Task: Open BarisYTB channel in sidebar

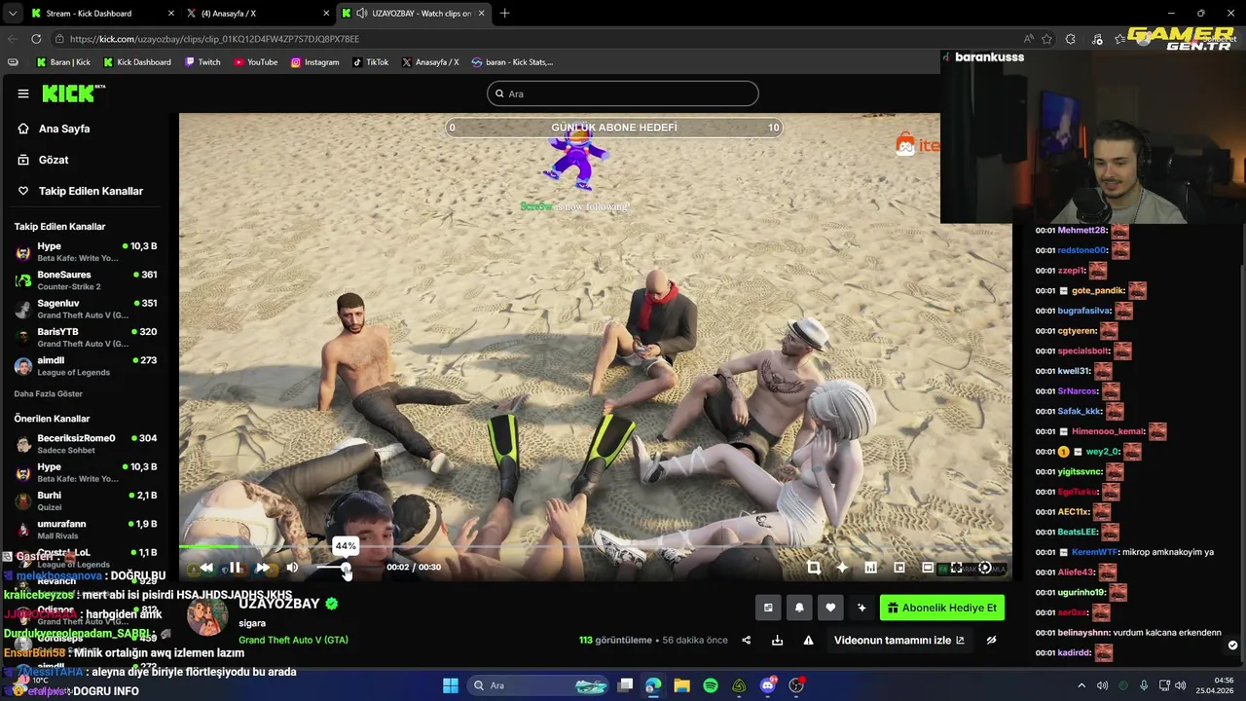Action: pos(85,337)
